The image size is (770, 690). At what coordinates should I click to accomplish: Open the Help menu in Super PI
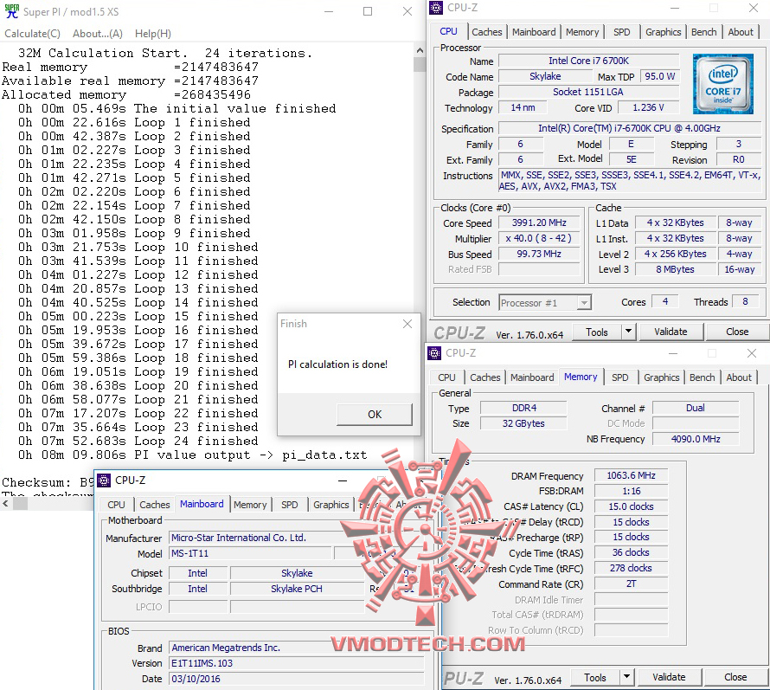[x=152, y=33]
